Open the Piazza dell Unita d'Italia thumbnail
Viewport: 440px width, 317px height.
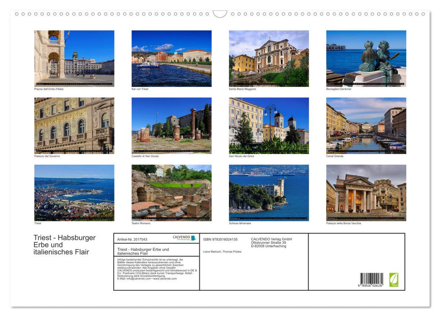(74, 58)
